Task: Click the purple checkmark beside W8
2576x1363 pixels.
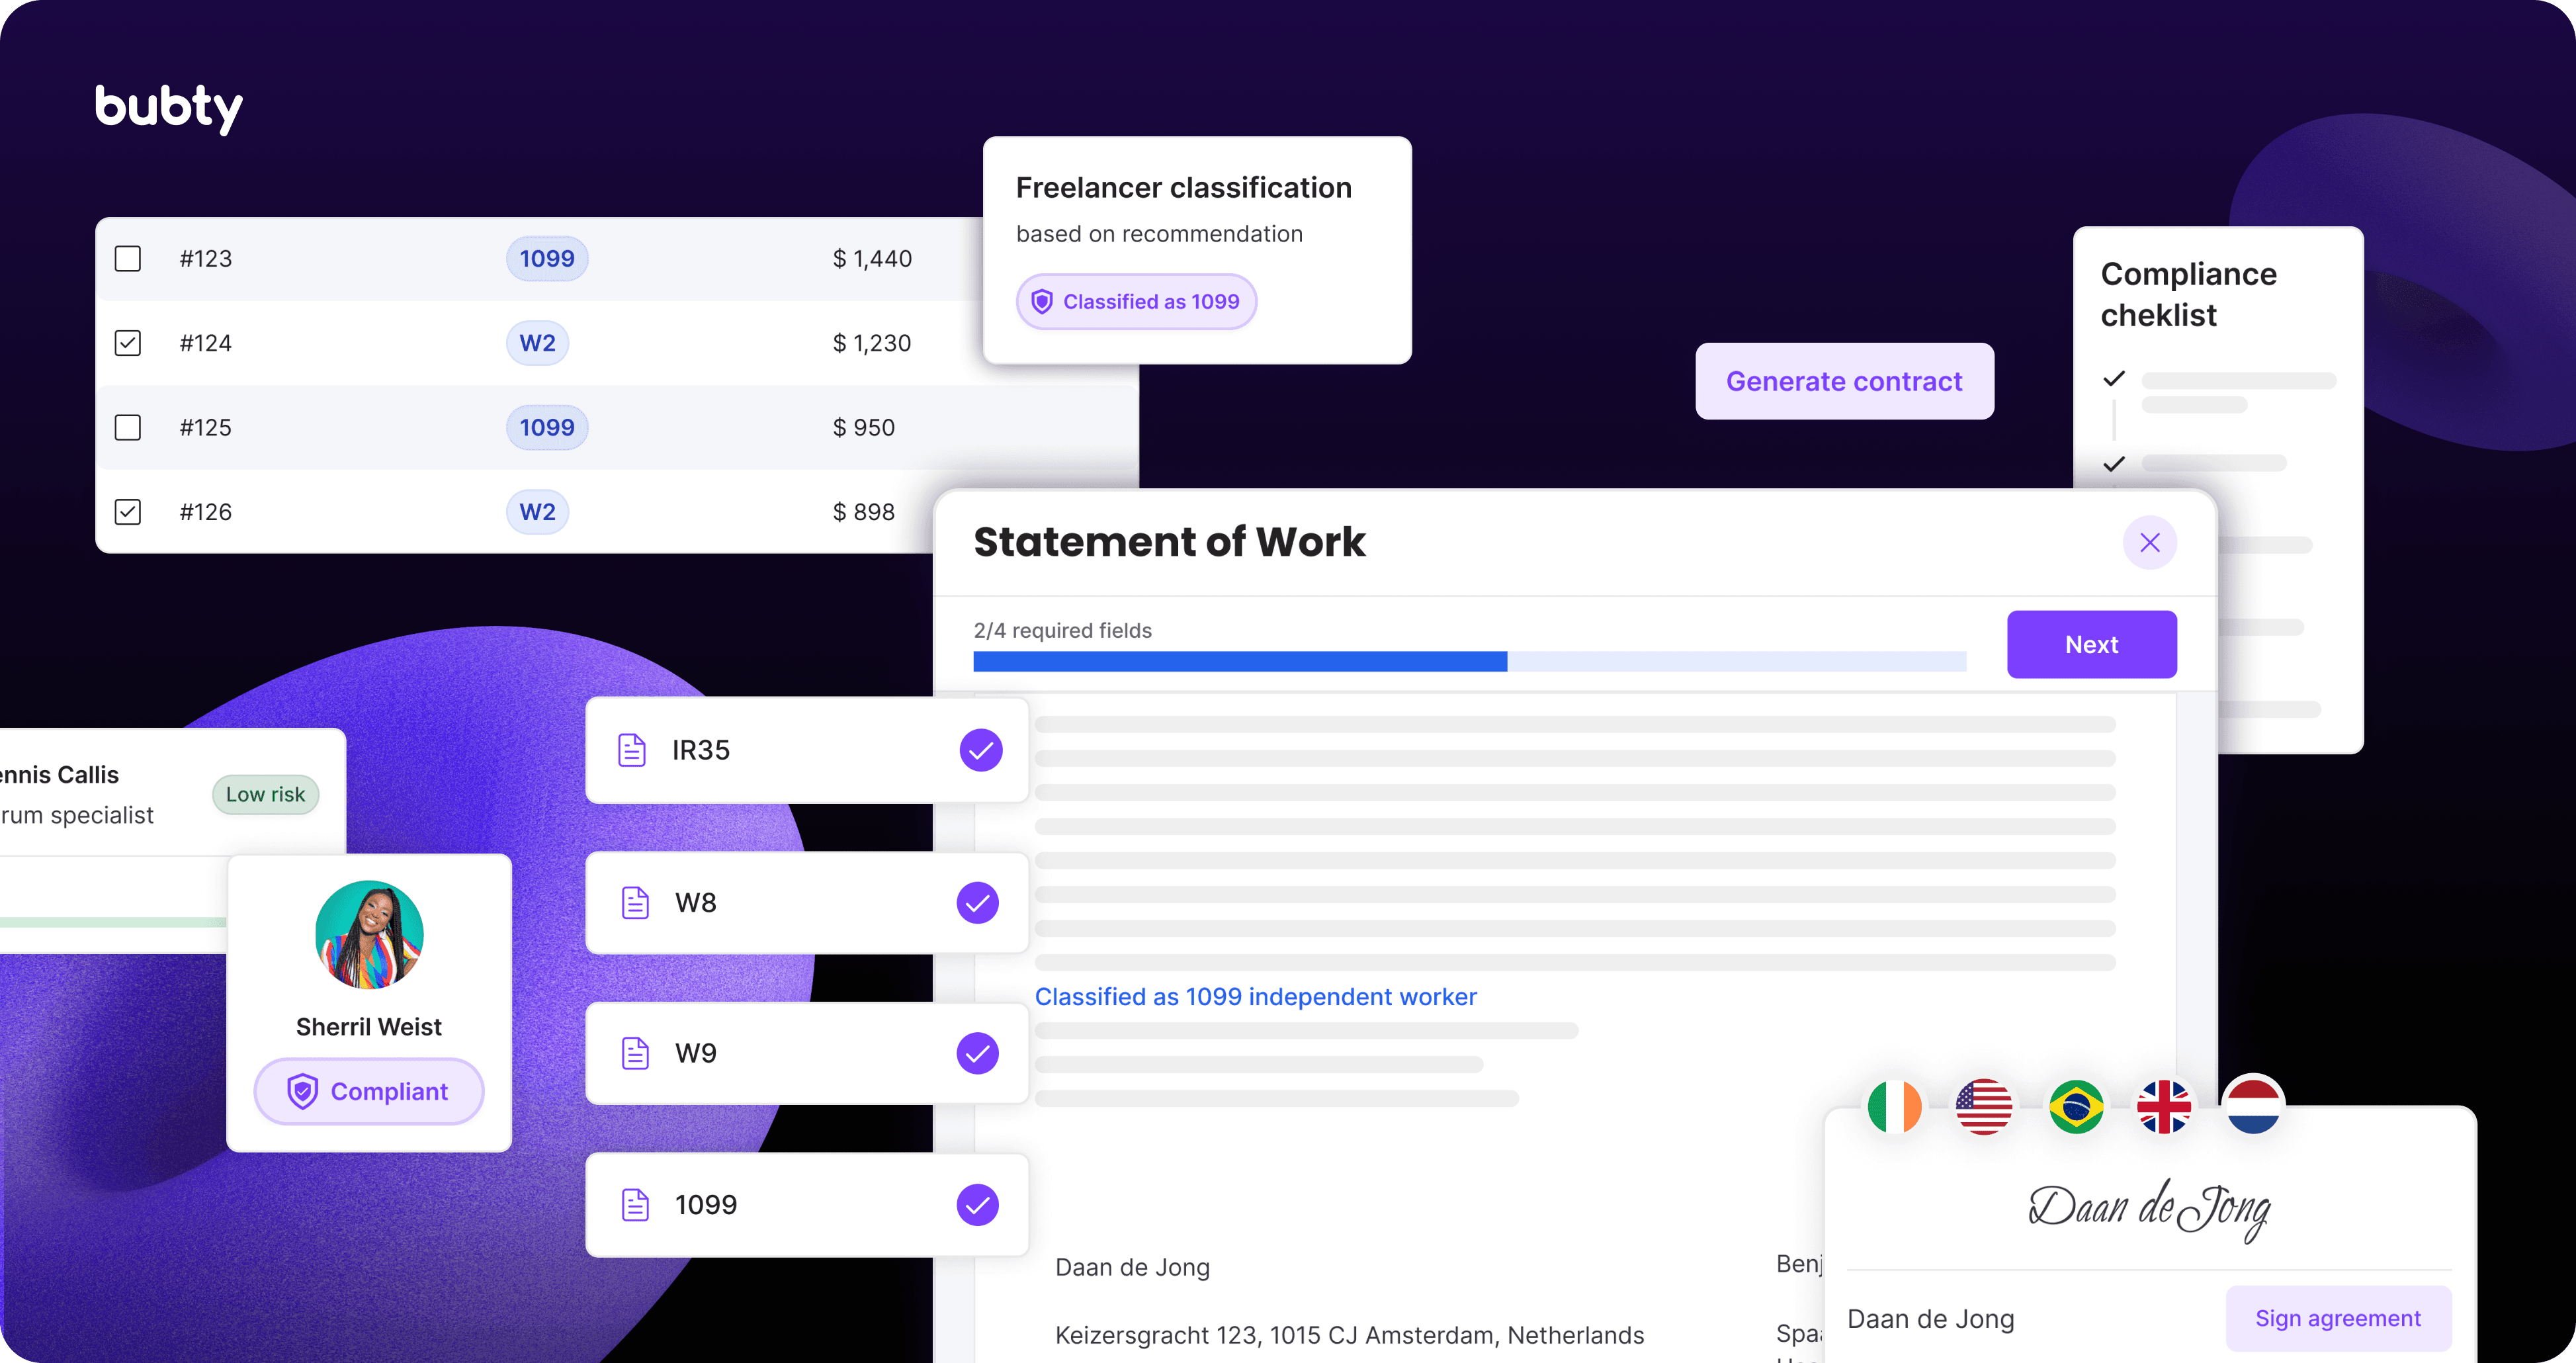Action: (x=978, y=903)
